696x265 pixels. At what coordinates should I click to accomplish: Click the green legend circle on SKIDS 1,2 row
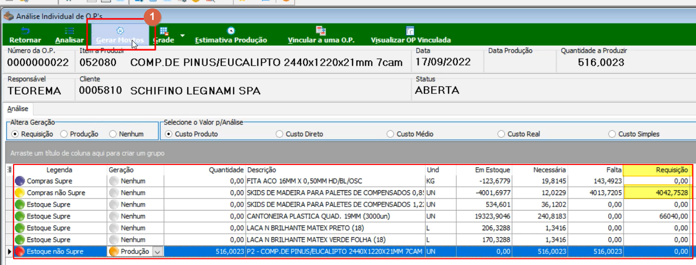click(x=20, y=204)
